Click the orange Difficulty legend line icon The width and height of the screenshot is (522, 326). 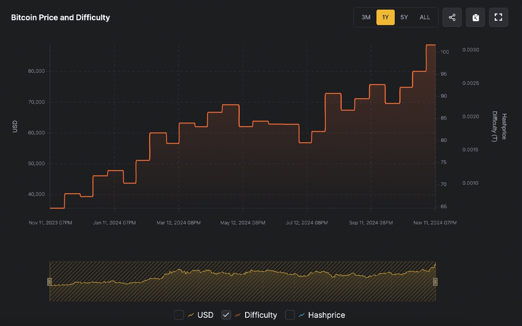click(x=238, y=315)
